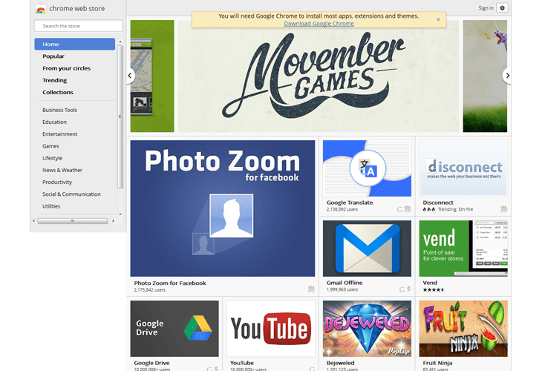
Task: Click the Search the store field
Action: pos(78,26)
